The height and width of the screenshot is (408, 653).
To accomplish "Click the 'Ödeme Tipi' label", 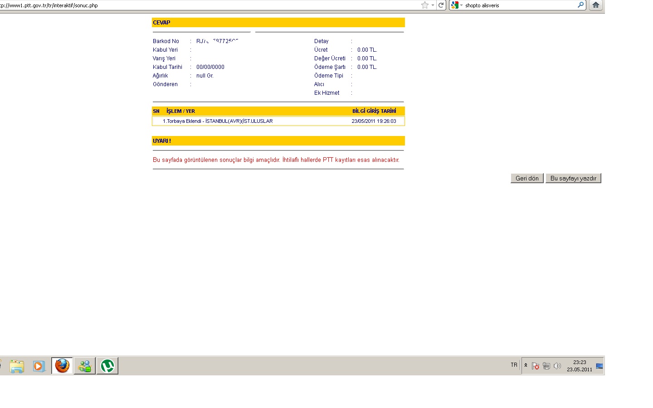I will 329,76.
